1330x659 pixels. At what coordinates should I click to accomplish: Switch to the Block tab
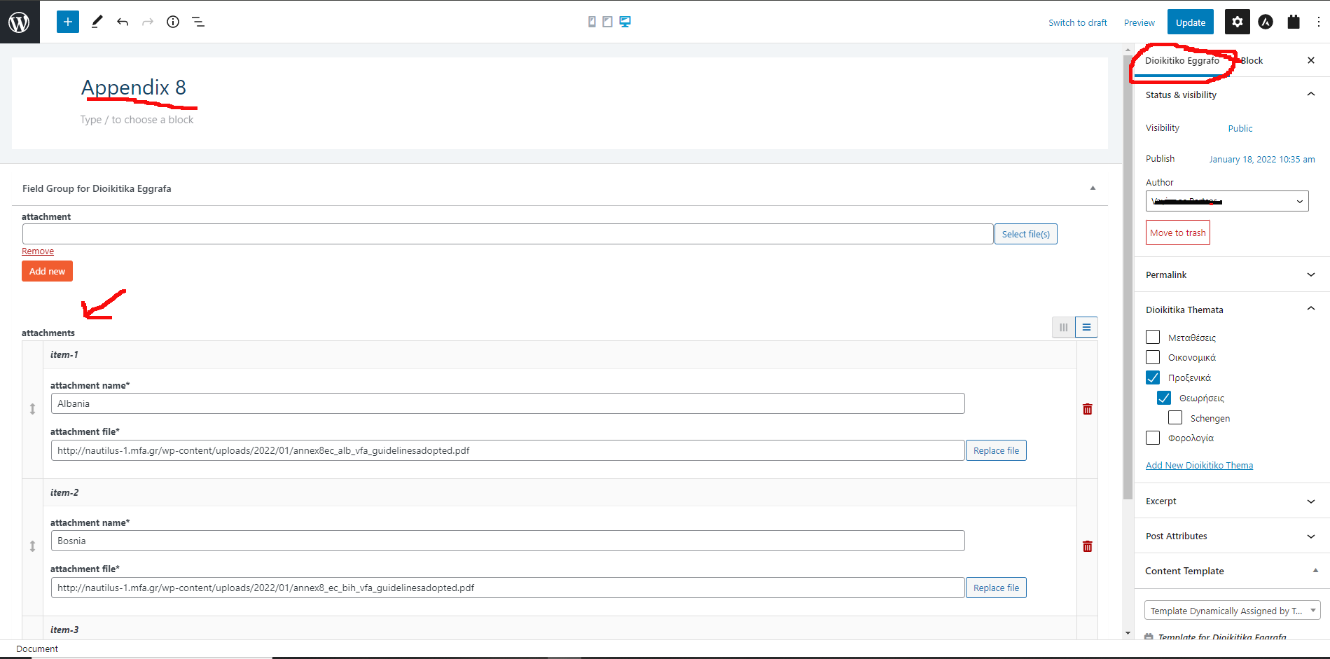1252,61
